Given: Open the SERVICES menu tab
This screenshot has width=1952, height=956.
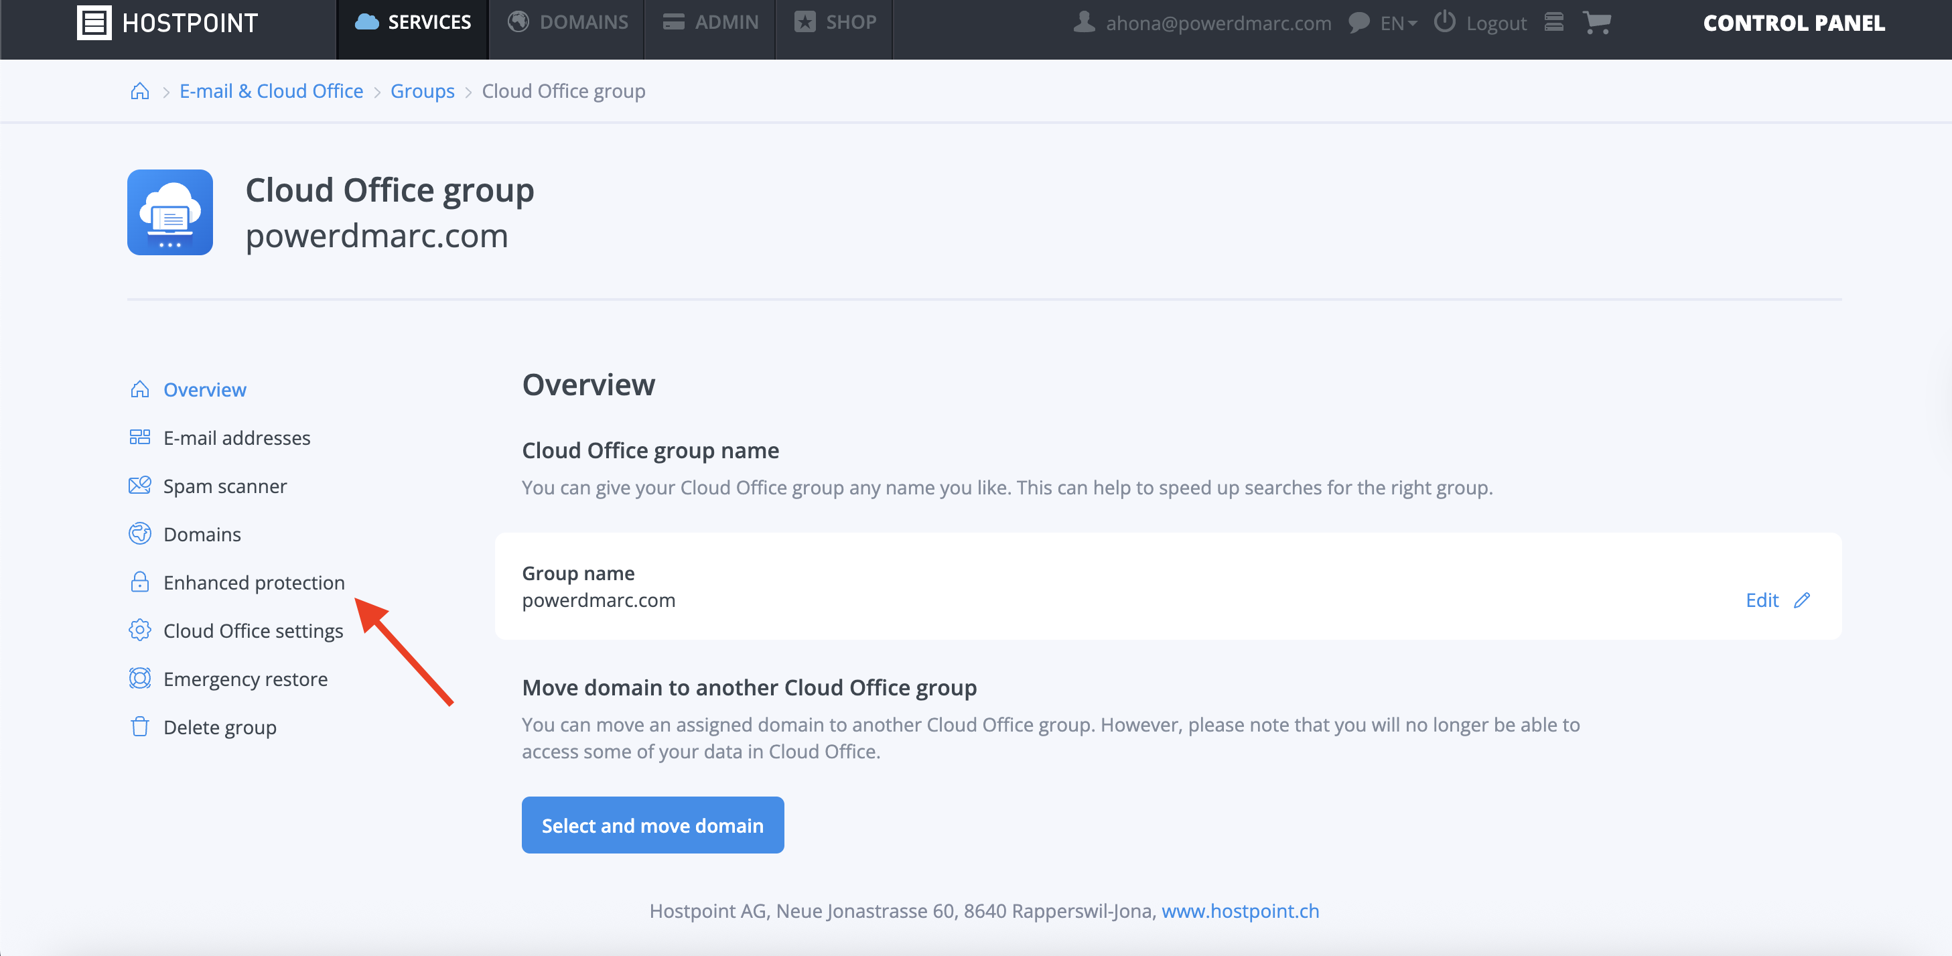Looking at the screenshot, I should 413,23.
